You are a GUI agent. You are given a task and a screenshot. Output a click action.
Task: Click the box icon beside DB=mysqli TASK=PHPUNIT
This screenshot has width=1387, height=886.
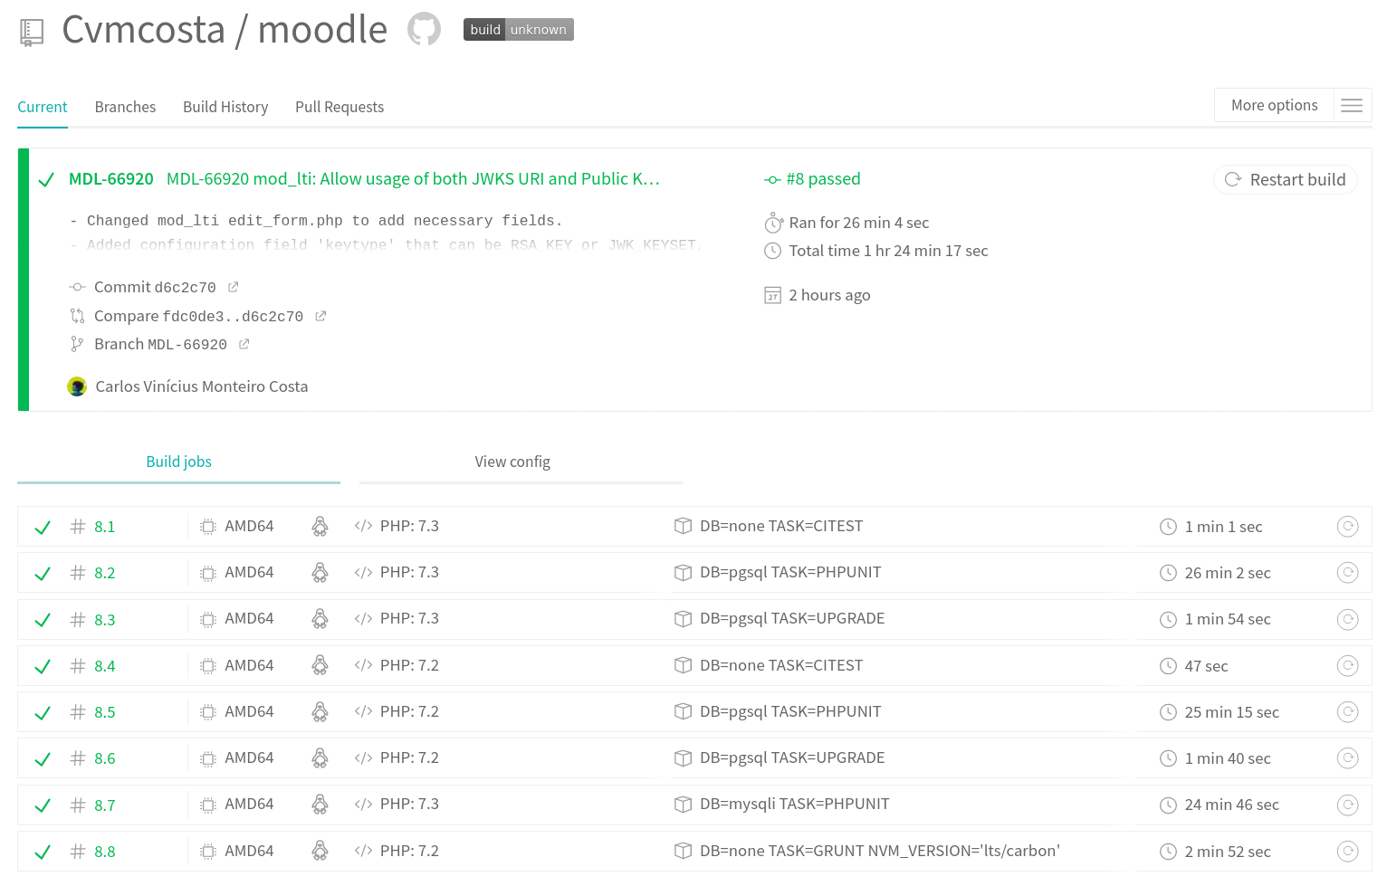[x=684, y=805]
